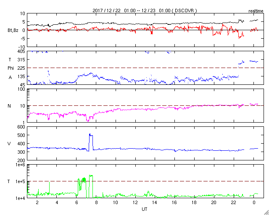Click the "45" tick on the Phi axis
Viewport: 269px width, 215px height.
[23, 85]
